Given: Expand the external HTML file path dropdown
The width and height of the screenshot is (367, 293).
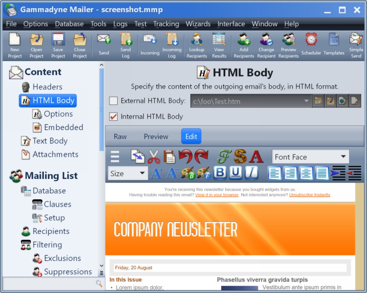Looking at the screenshot, I should (x=306, y=101).
